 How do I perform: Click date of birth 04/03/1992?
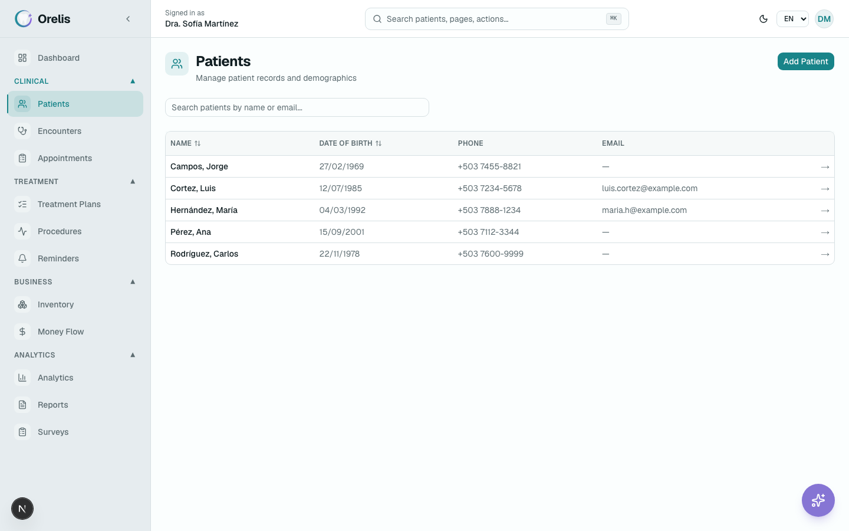pos(343,210)
